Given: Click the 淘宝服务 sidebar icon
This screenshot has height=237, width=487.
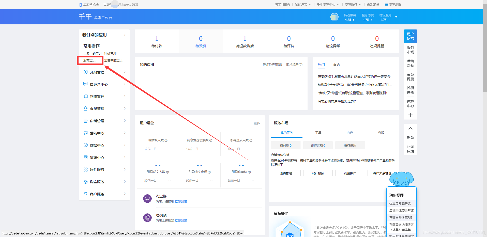Looking at the screenshot, I should pyautogui.click(x=86, y=182).
